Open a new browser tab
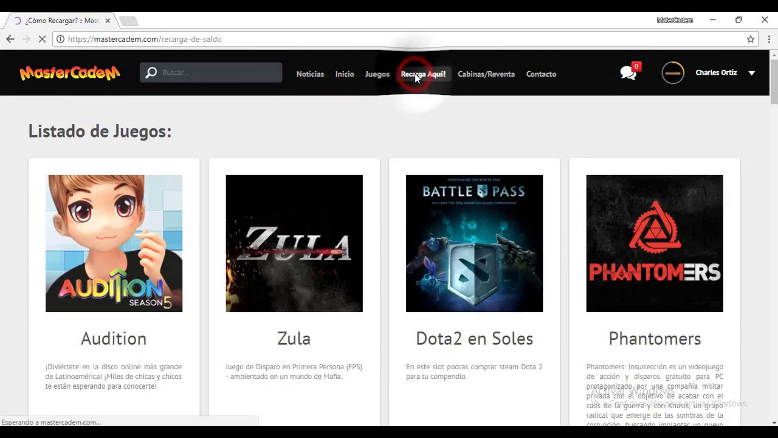Screen dimensions: 778x438 [x=129, y=21]
